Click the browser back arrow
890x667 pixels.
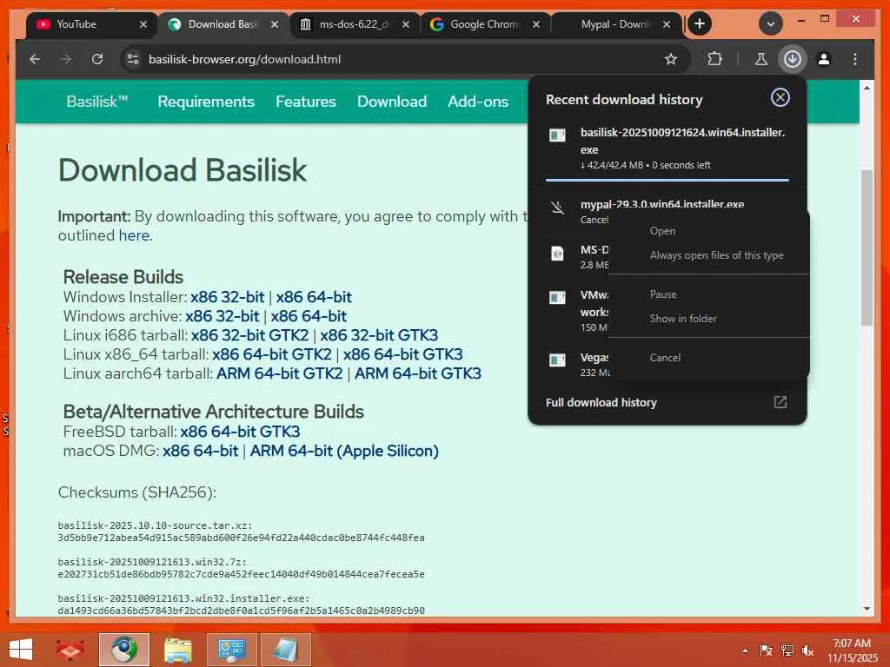tap(35, 59)
